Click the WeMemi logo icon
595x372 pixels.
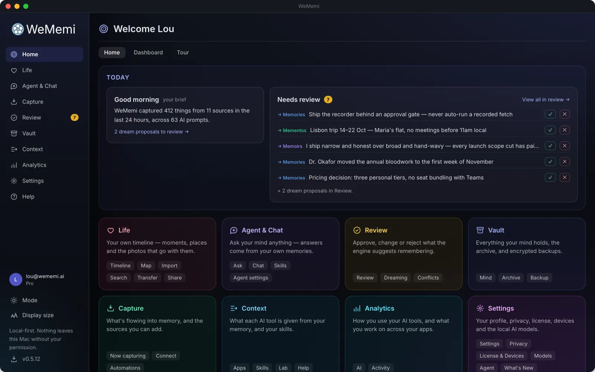click(17, 29)
